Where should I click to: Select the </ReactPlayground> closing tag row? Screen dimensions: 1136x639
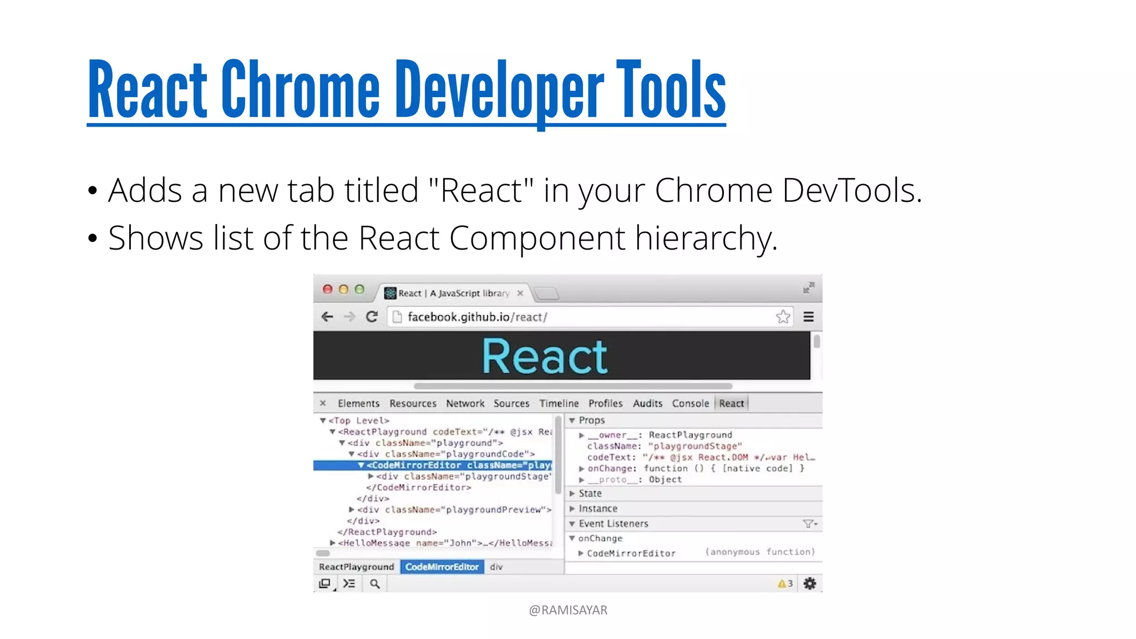pos(387,531)
